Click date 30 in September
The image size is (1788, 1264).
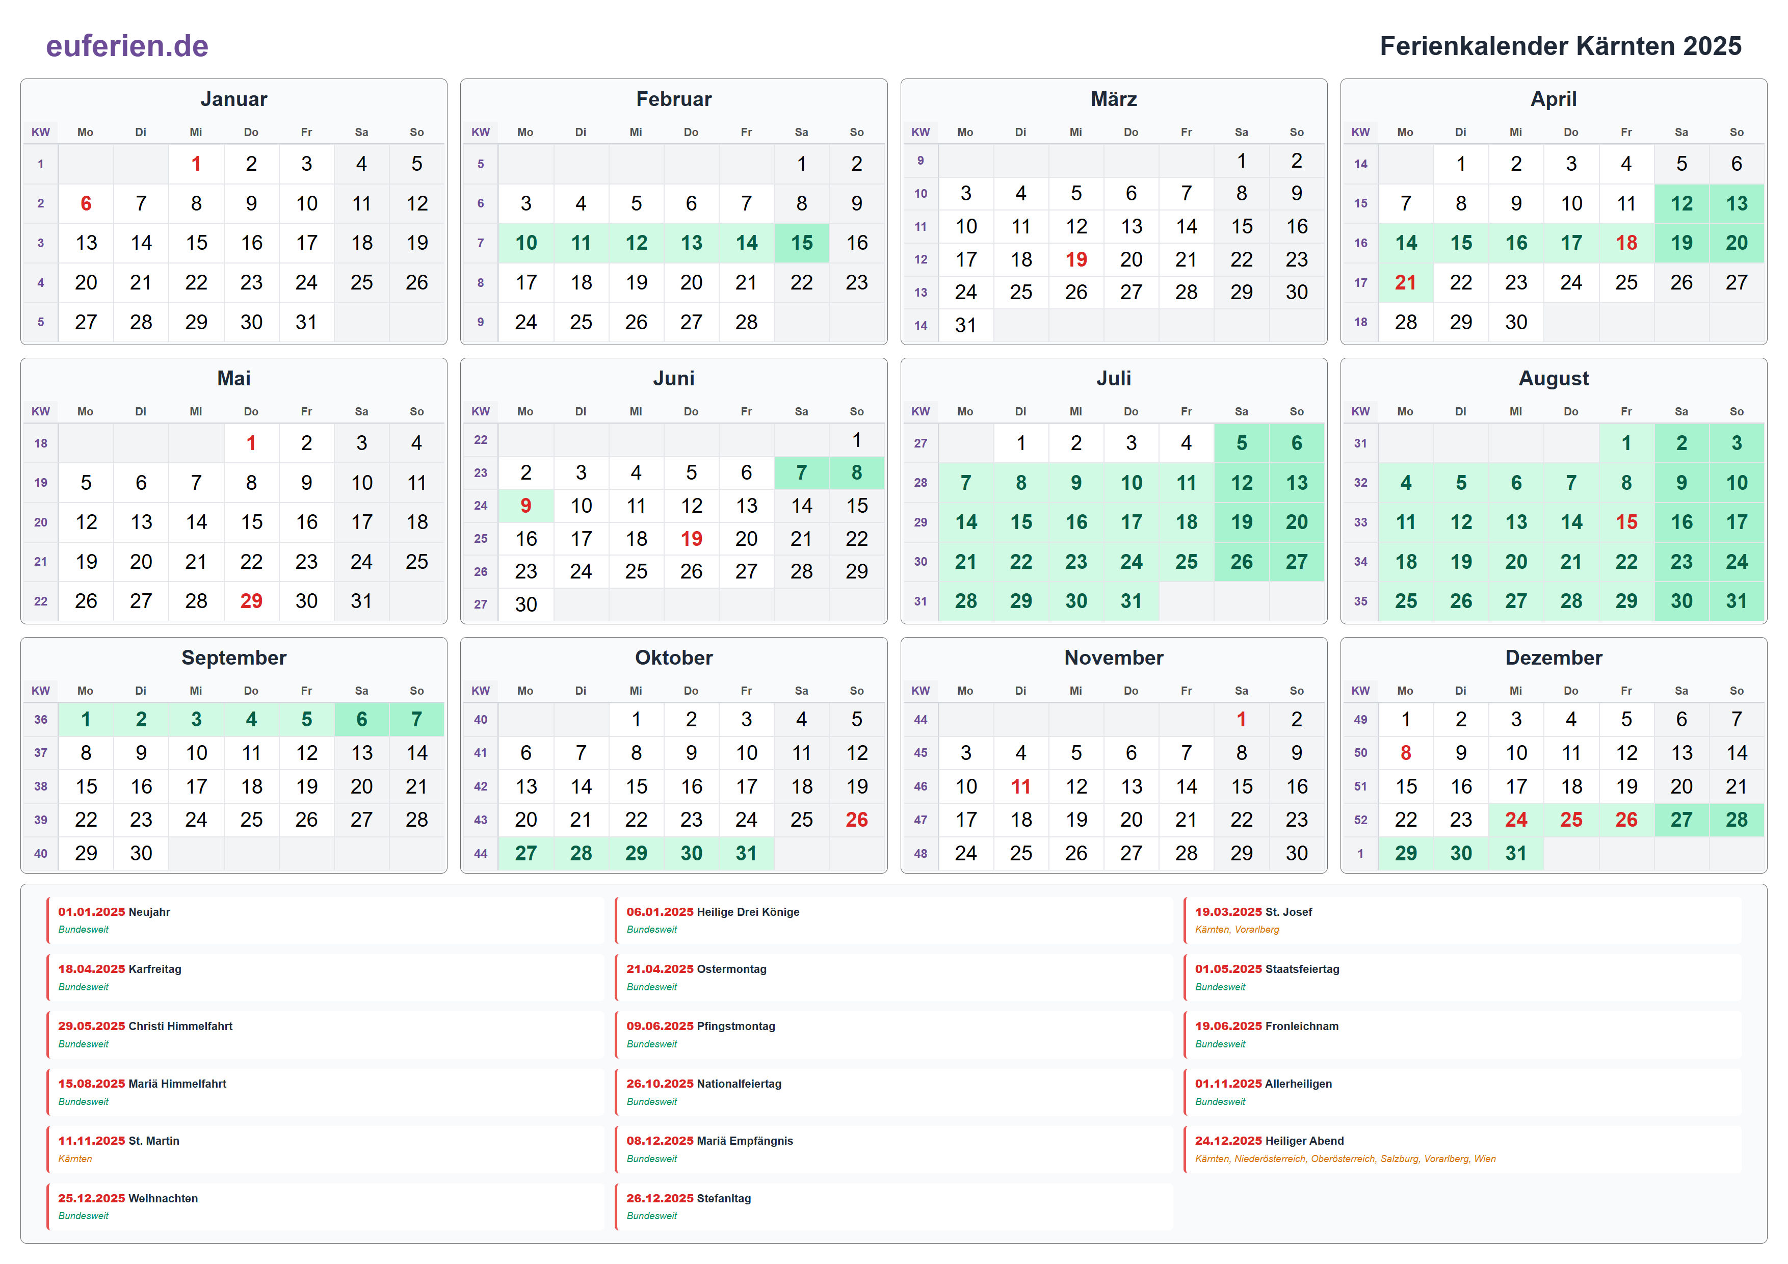[x=141, y=854]
